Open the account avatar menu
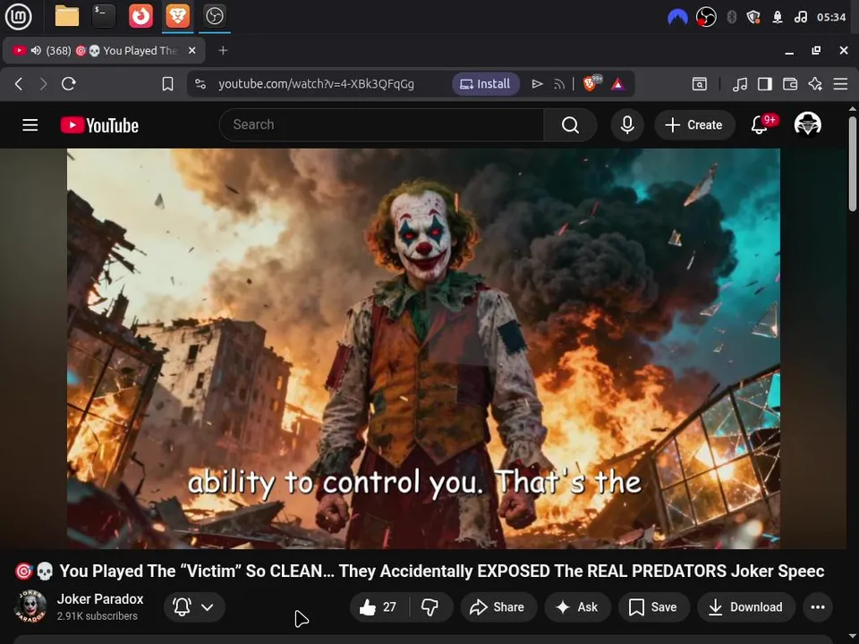This screenshot has height=644, width=859. pyautogui.click(x=807, y=124)
